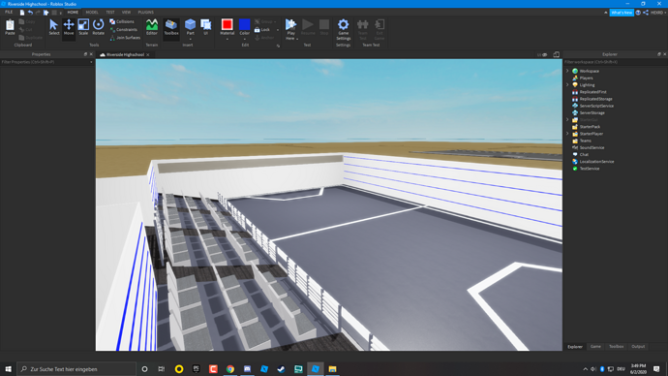Select Teams in Explorer
This screenshot has width=668, height=376.
pyautogui.click(x=585, y=141)
